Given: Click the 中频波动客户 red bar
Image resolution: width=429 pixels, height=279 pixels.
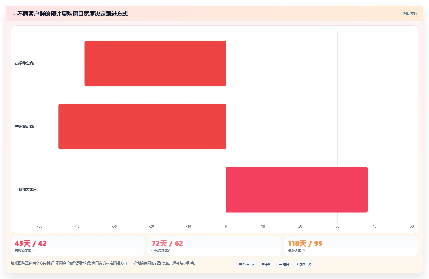Looking at the screenshot, I should [142, 126].
